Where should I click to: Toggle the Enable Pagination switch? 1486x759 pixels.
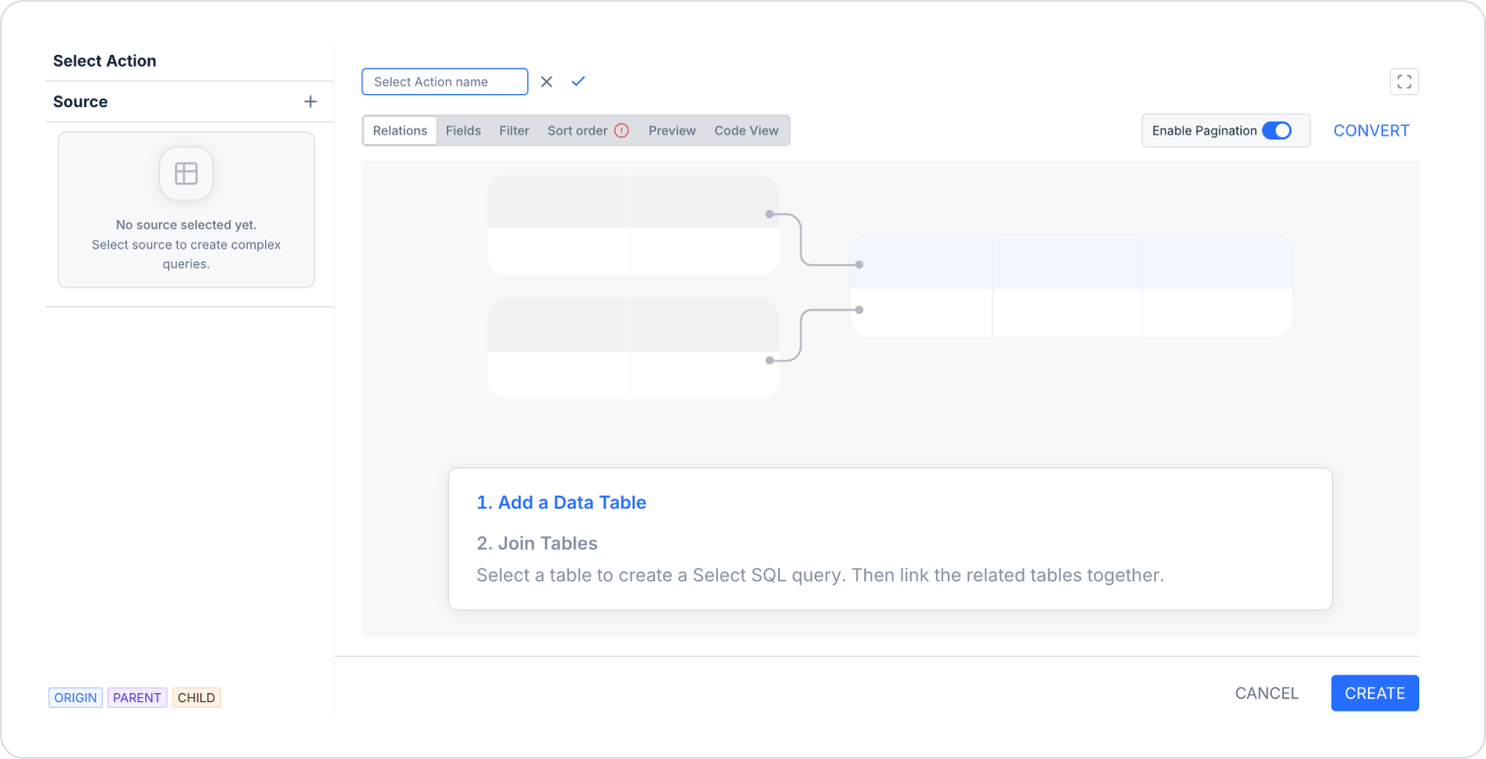tap(1277, 131)
